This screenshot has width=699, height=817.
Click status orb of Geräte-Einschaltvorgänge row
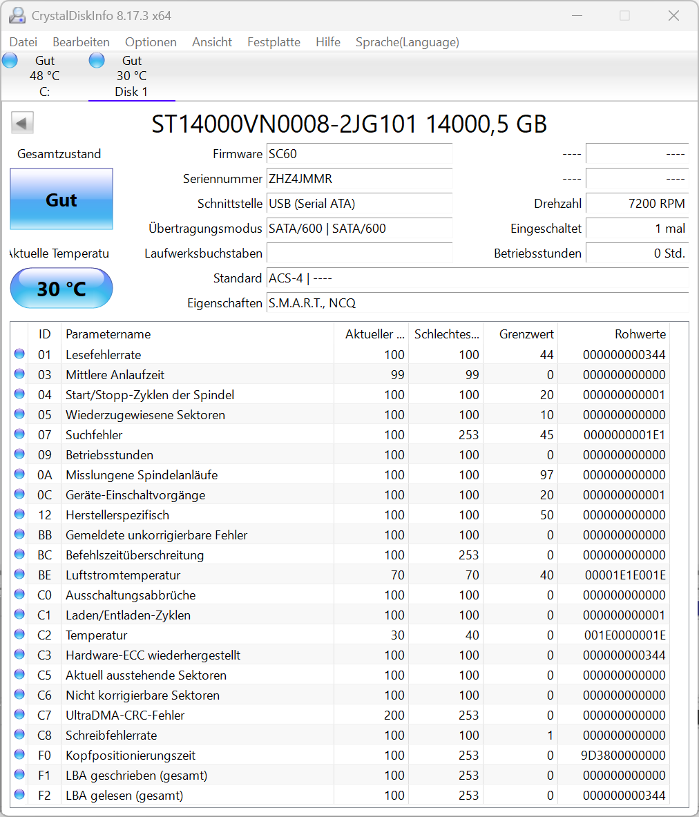[19, 494]
